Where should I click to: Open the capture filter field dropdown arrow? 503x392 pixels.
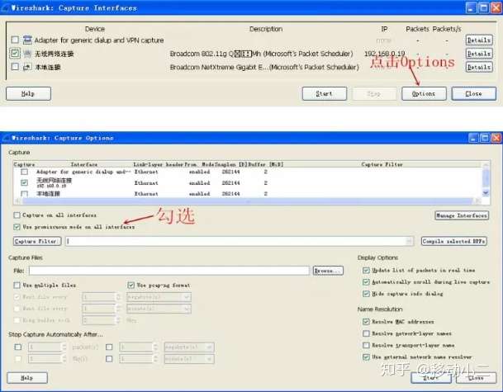(410, 241)
